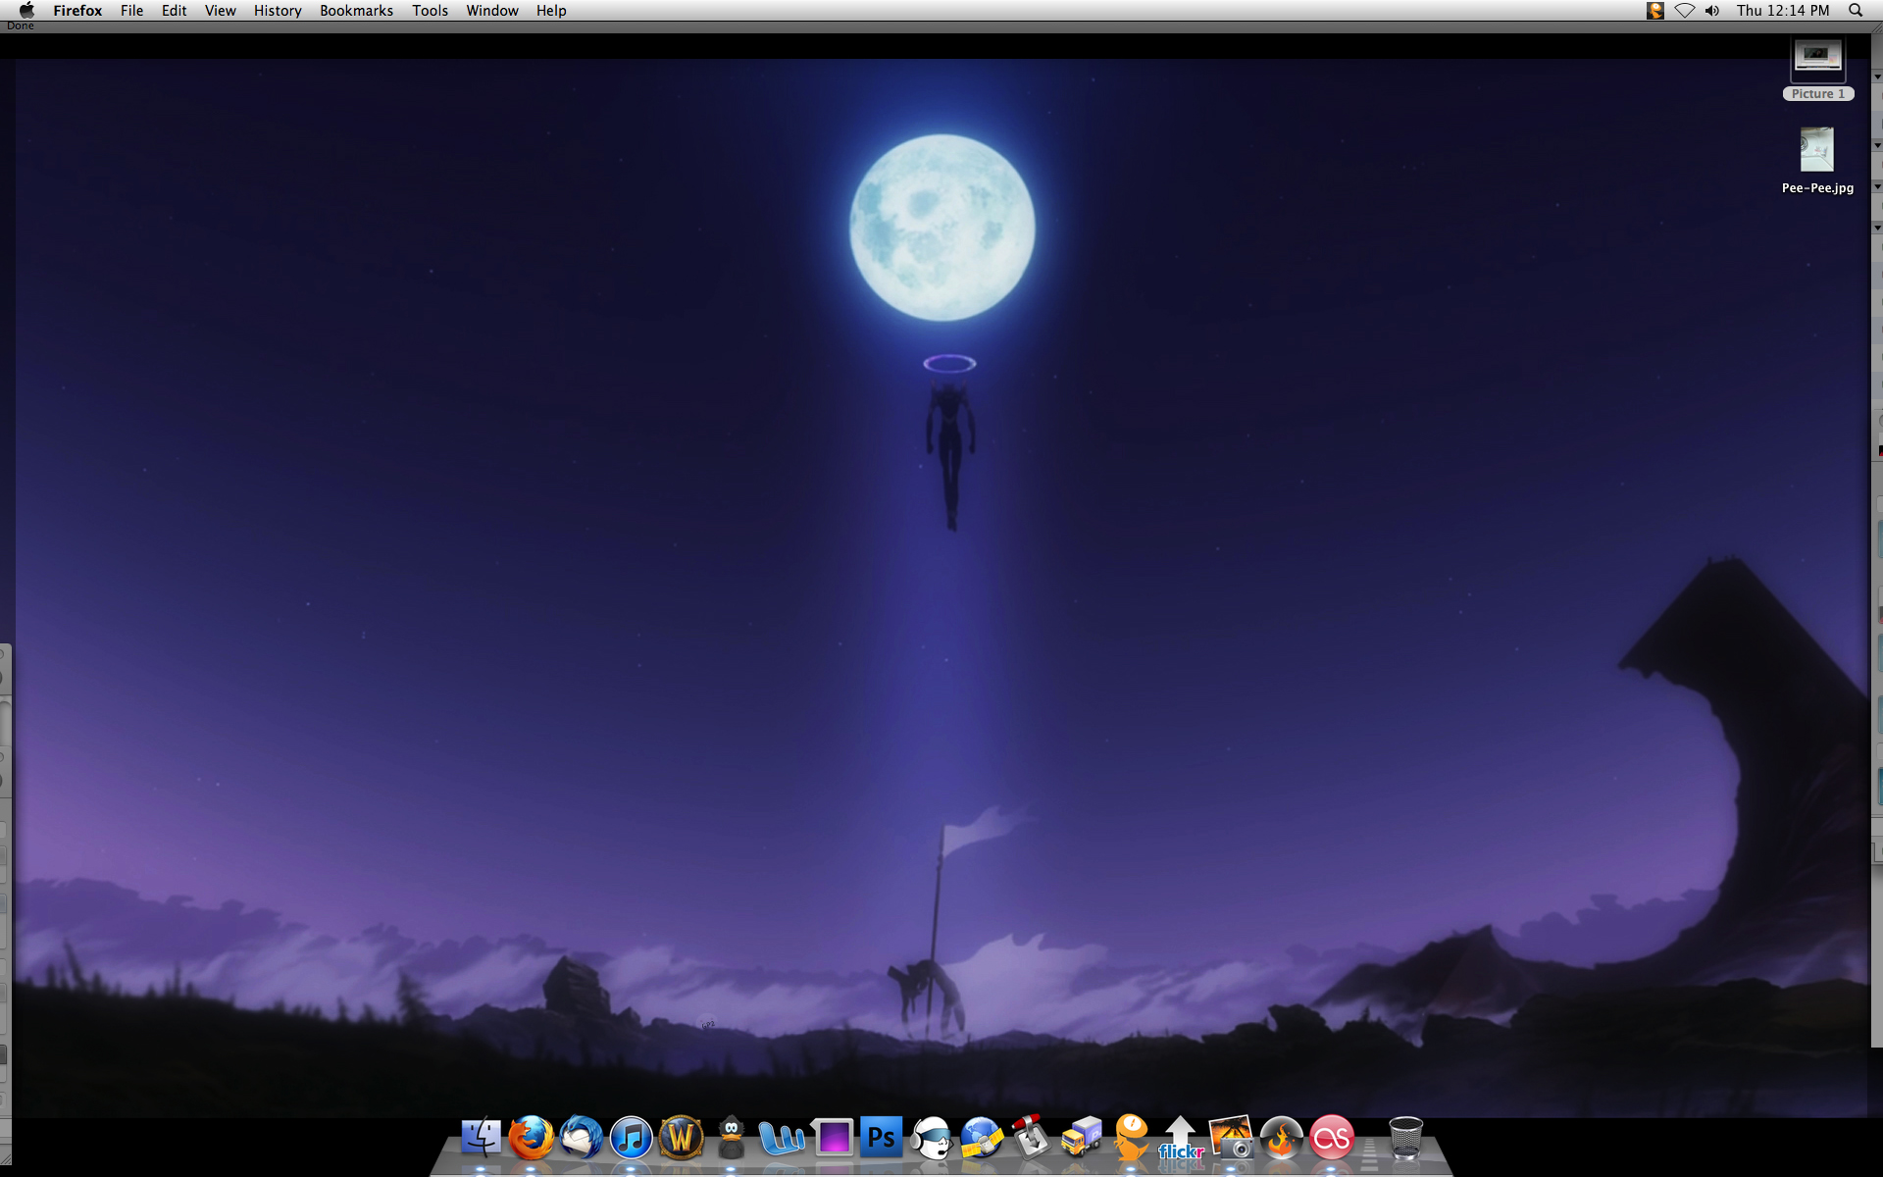Open the Help menu
This screenshot has height=1177, width=1883.
(x=551, y=11)
